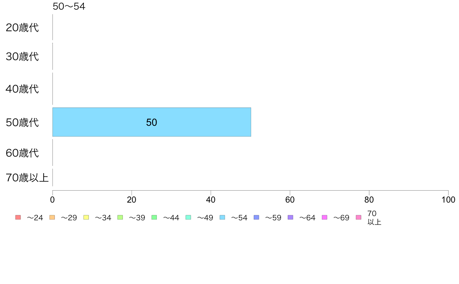Screen dimensions: 459x284
Task: Click the 40歳代 row label
Action: [x=22, y=89]
